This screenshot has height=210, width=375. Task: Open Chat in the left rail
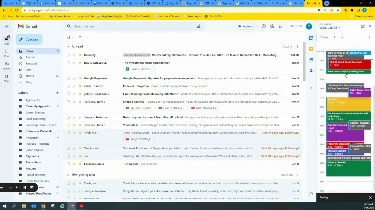6,53
